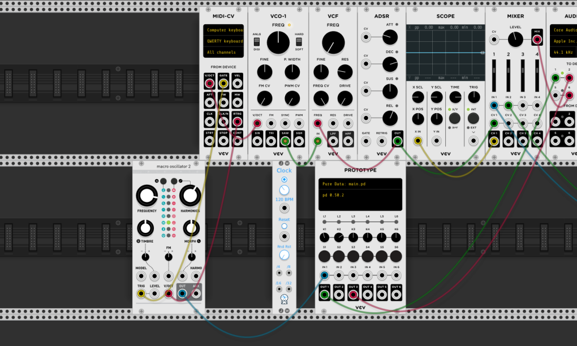Screen dimensions: 577x346
Task: Click the channel 1 fader on MIXER
Action: [494, 75]
